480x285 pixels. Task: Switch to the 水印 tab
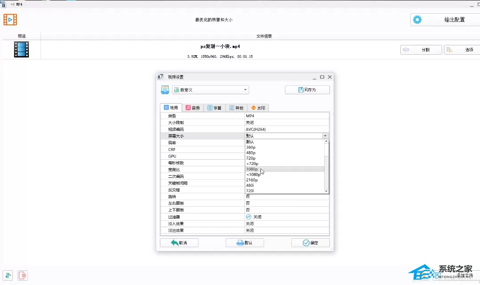pos(258,108)
